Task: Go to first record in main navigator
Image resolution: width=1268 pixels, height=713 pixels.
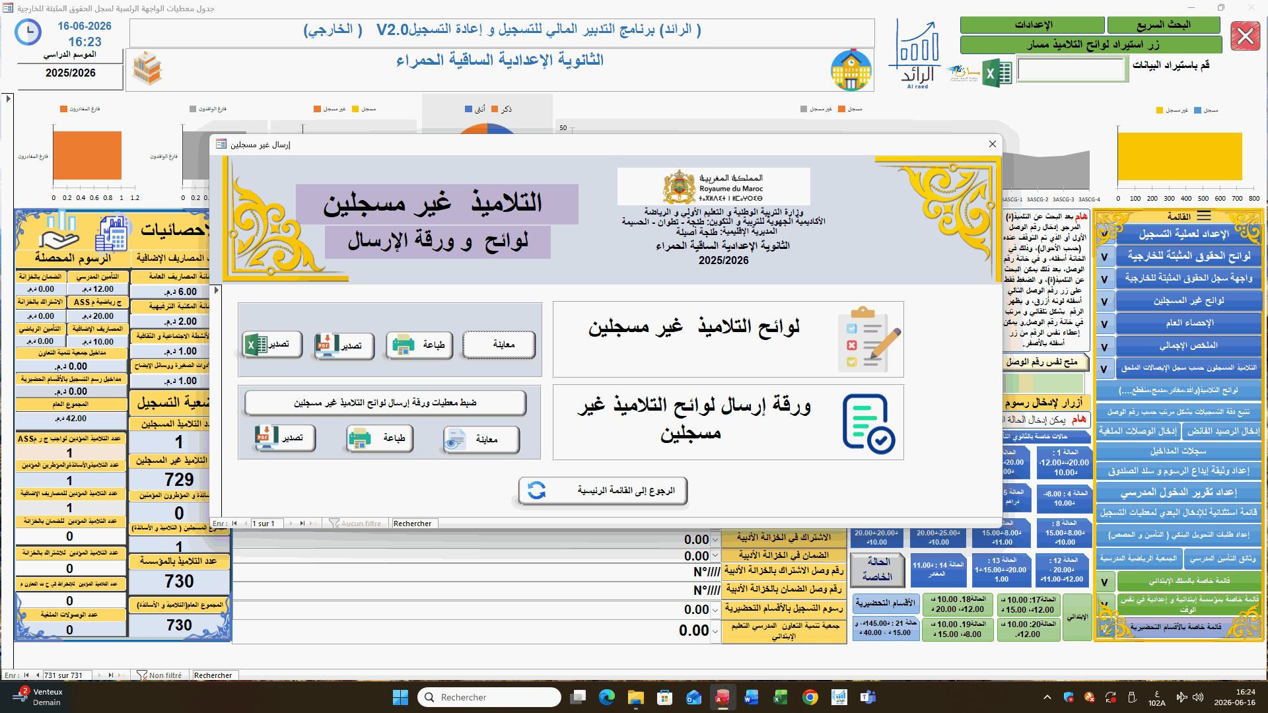Action: click(26, 675)
